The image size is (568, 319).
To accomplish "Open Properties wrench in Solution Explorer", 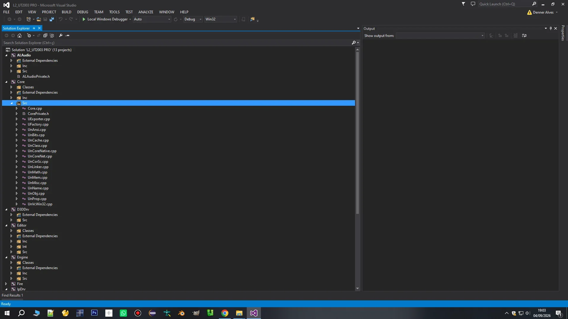I will [61, 35].
